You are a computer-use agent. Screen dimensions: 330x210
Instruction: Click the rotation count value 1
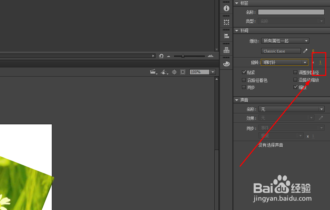point(320,62)
